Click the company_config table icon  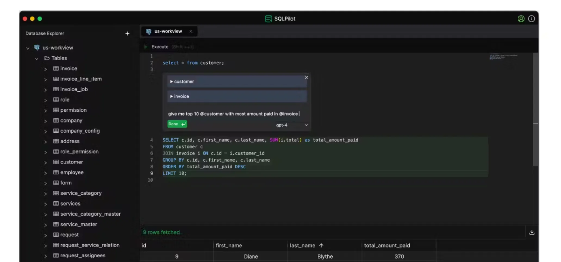point(56,131)
